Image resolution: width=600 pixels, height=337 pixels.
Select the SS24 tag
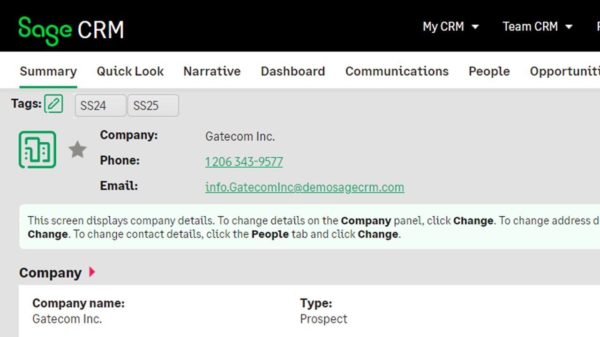[x=100, y=105]
